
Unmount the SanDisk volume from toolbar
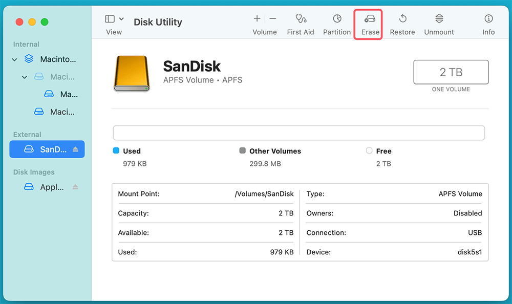(x=439, y=19)
